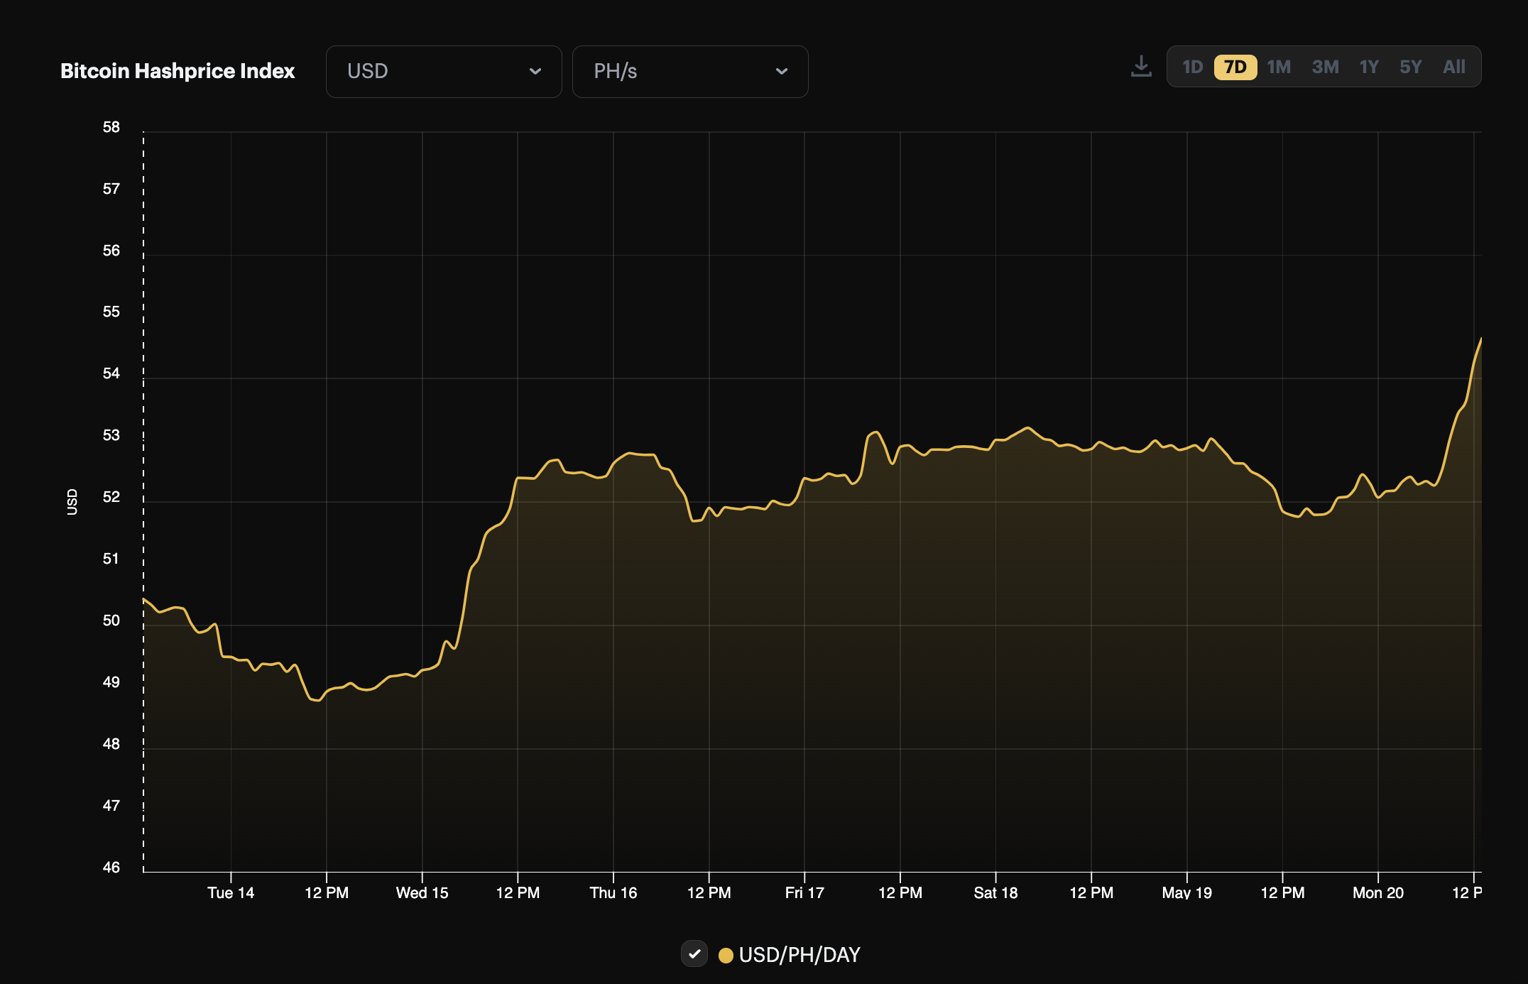Select the 1Y timeframe
The image size is (1528, 984).
tap(1368, 66)
